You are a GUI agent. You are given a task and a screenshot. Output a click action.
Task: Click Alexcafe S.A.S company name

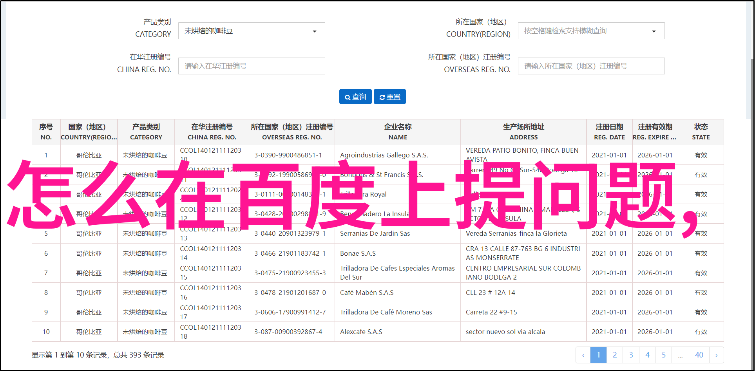click(x=361, y=332)
